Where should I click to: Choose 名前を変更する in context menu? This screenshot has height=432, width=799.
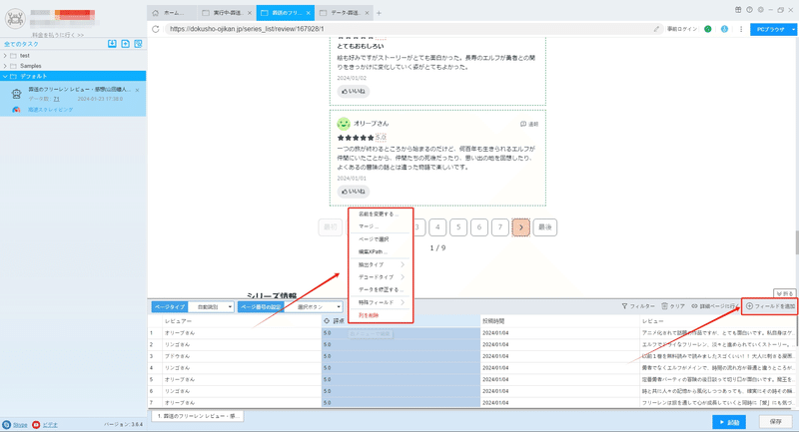click(381, 215)
